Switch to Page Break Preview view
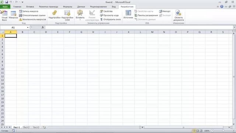 201,131
